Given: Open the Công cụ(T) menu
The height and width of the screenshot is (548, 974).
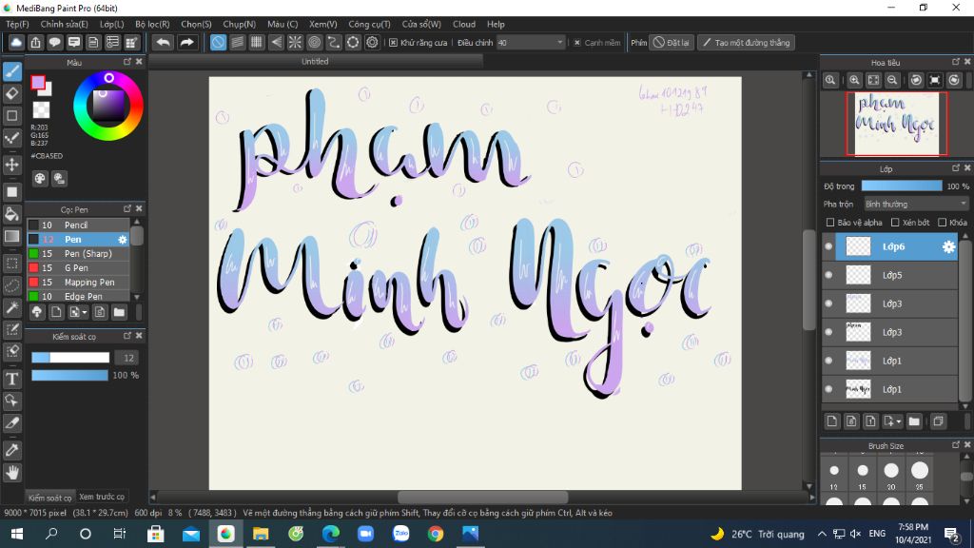Looking at the screenshot, I should point(369,24).
